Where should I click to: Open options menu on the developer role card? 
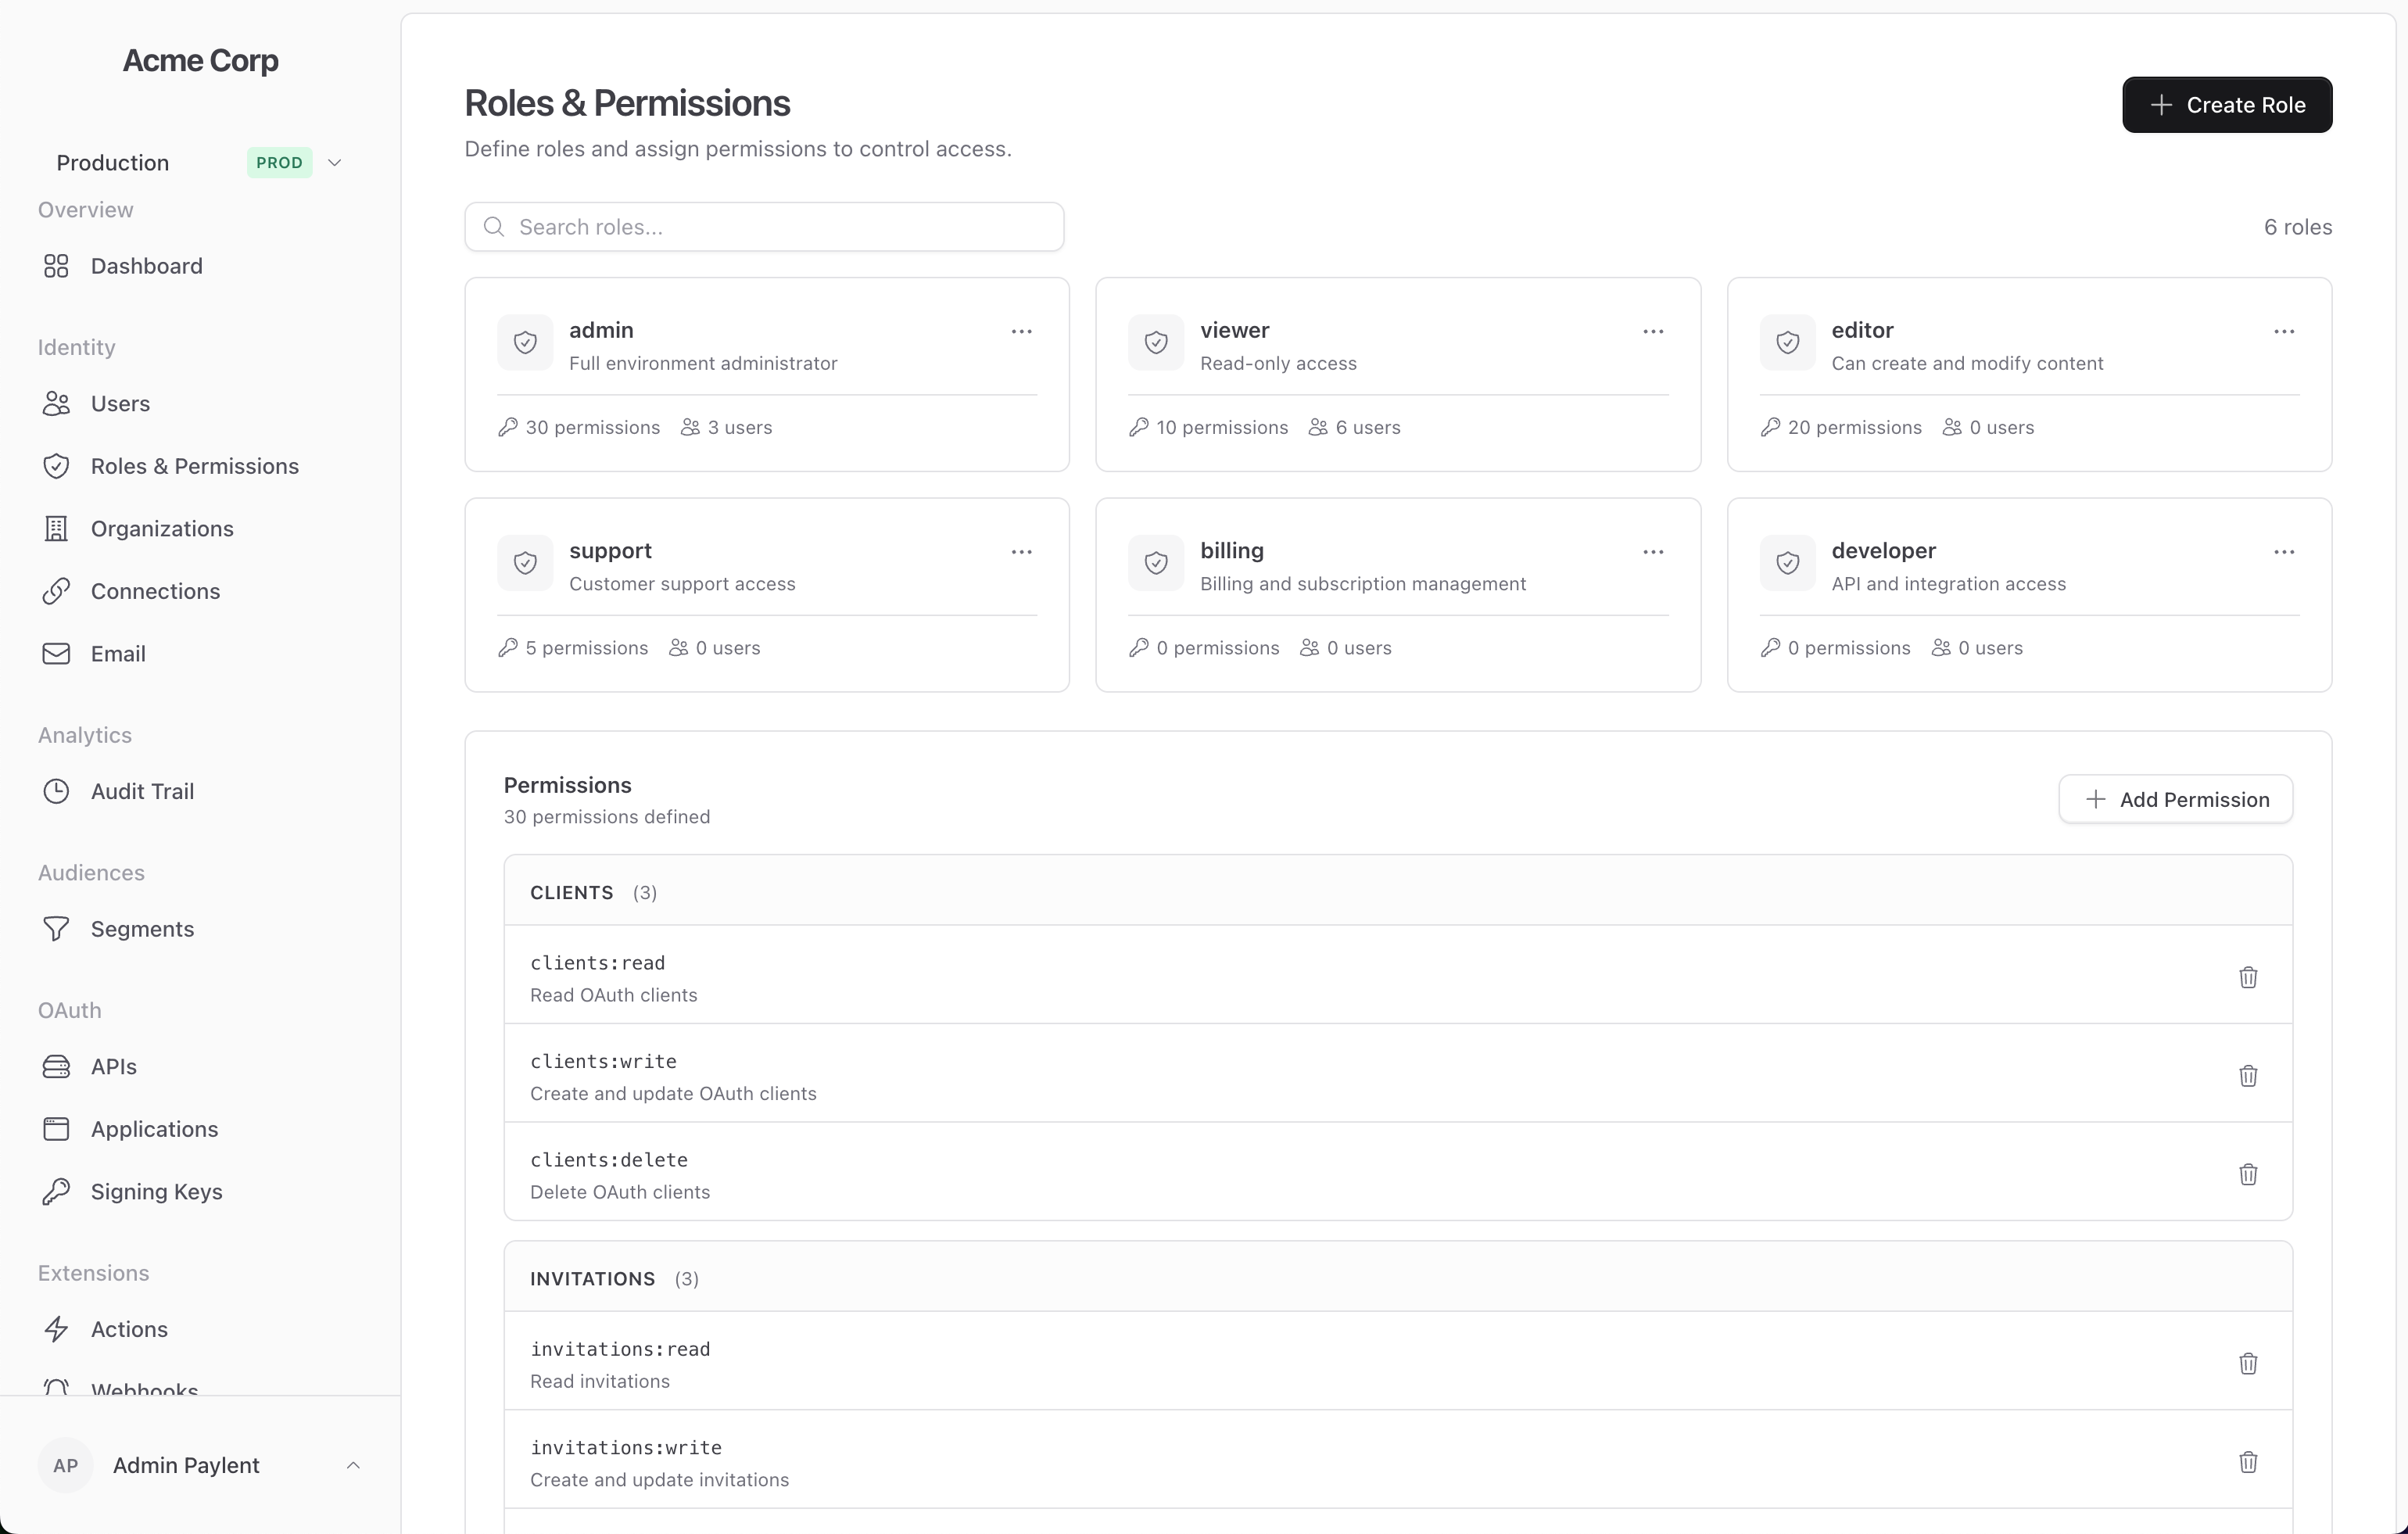pos(2284,551)
